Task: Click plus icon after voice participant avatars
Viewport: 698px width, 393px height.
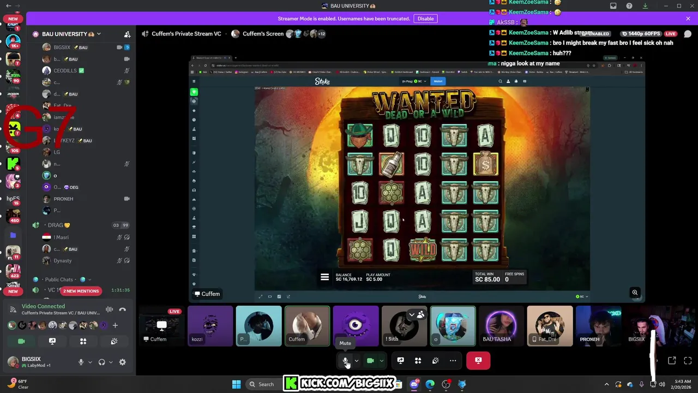Action: [115, 325]
